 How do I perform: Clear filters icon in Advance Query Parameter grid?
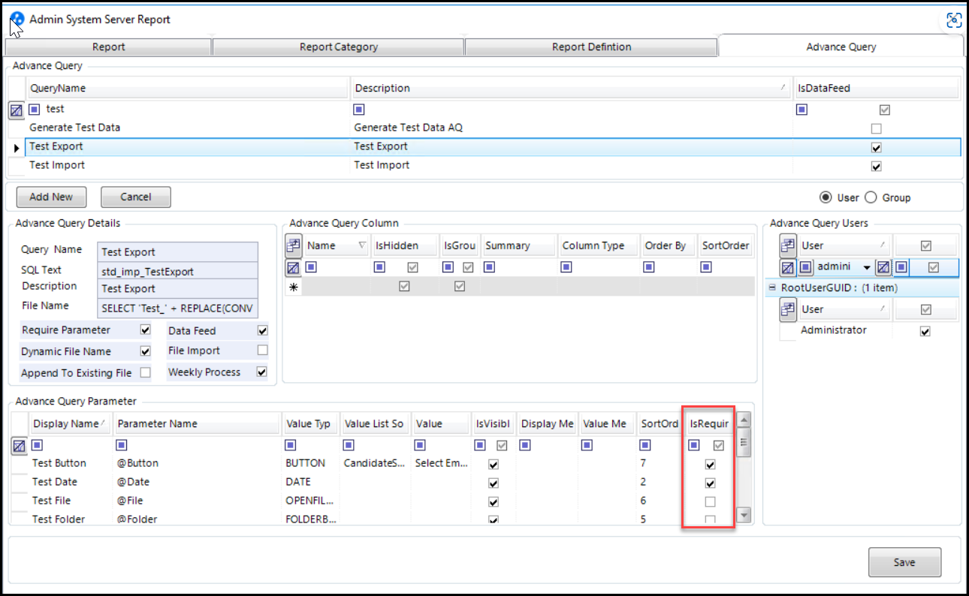(x=20, y=446)
